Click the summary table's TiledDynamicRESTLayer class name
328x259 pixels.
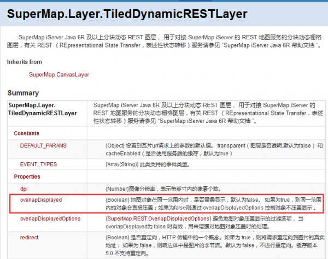pos(42,109)
